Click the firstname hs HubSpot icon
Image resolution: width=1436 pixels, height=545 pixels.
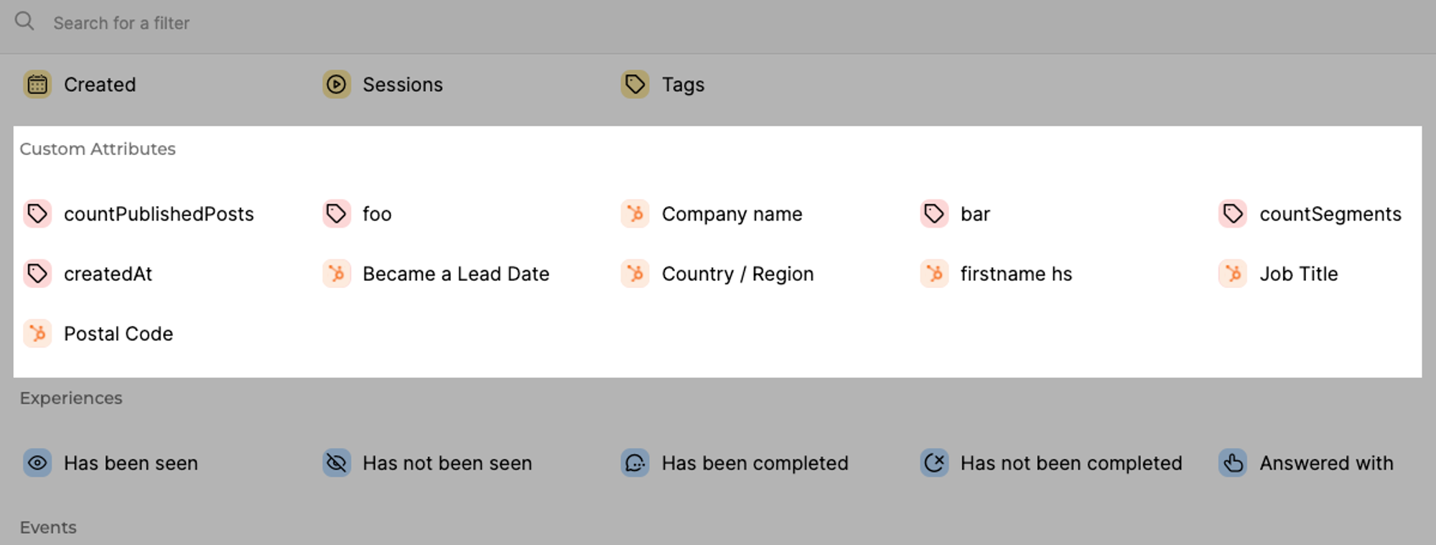click(x=934, y=274)
